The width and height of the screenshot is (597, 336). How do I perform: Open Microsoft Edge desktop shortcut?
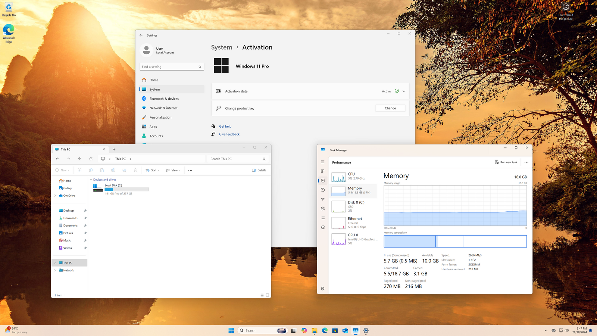point(9,34)
